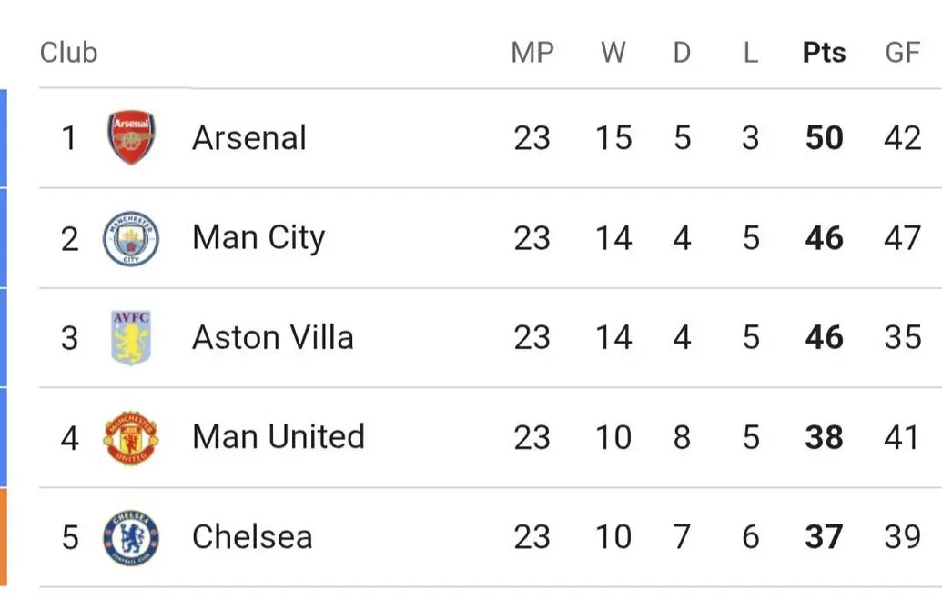The image size is (942, 599).
Task: Open the Arsenal team link
Action: pos(249,138)
